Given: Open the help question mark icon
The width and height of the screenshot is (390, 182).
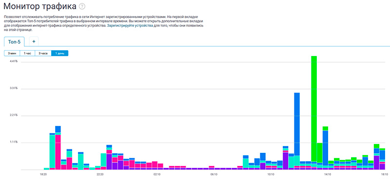Looking at the screenshot, I should [82, 6].
